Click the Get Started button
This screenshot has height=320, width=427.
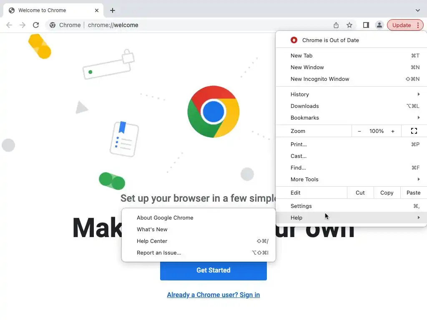[x=213, y=270]
